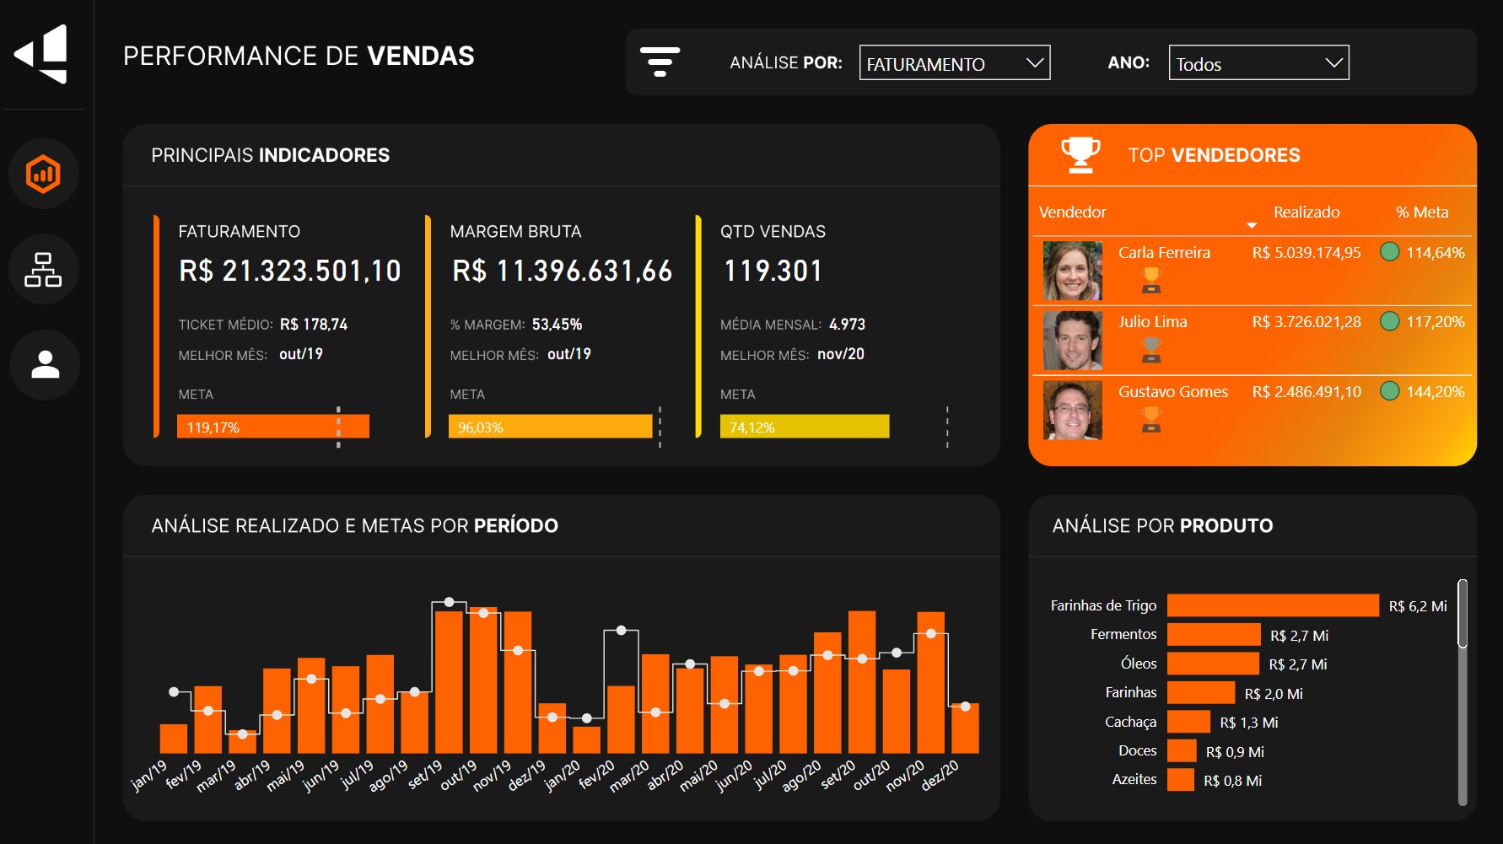Open the user profile page icon
This screenshot has width=1503, height=844.
(x=45, y=364)
